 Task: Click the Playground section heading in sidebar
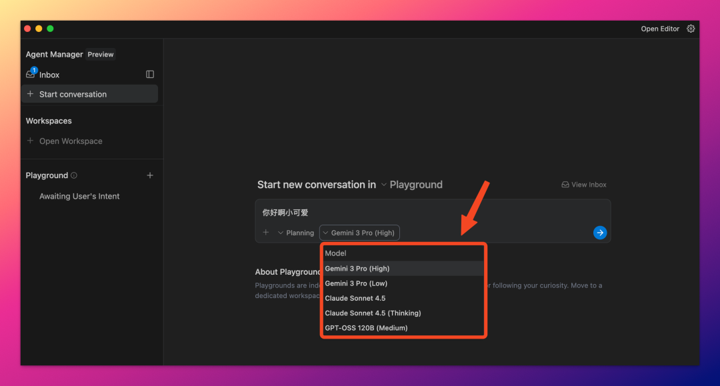click(47, 175)
